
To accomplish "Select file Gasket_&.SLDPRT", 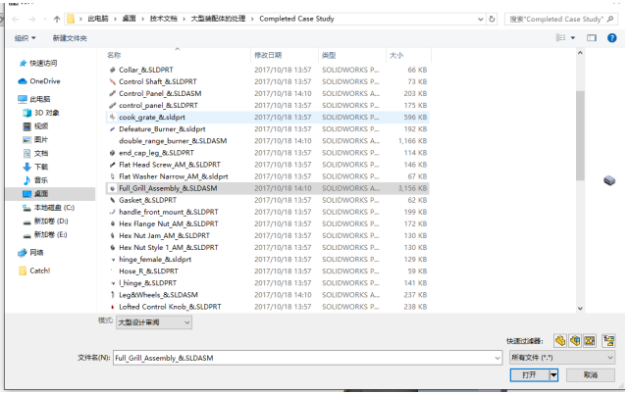I will [x=147, y=200].
